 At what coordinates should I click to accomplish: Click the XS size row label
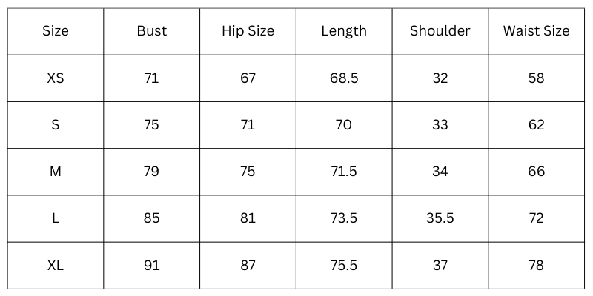click(x=56, y=78)
